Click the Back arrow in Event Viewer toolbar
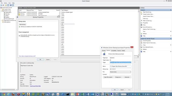This screenshot has height=96, width=172. pyautogui.click(x=1, y=5)
